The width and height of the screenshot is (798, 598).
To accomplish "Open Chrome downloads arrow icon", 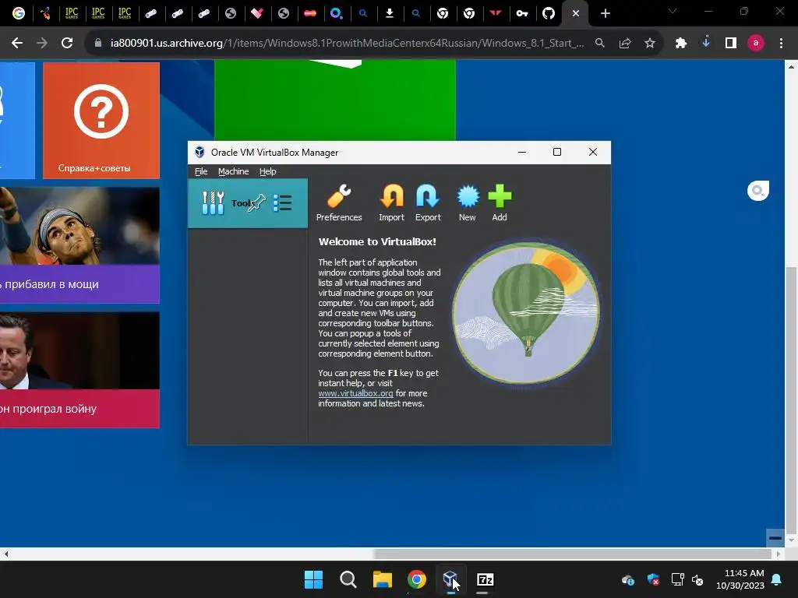I will (x=706, y=44).
